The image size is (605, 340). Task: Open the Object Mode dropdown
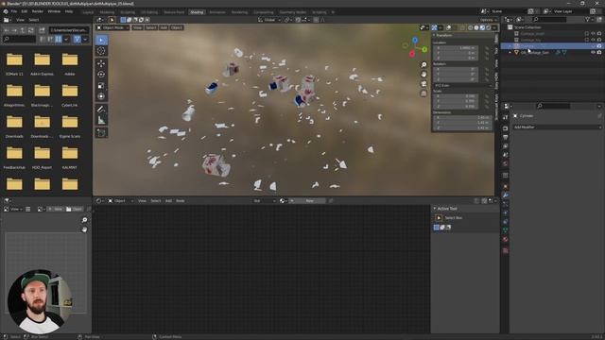[x=112, y=27]
